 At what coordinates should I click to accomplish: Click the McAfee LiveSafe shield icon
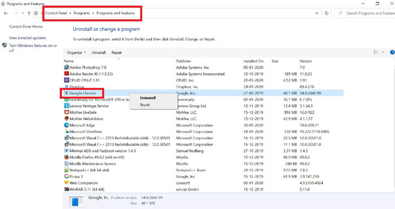(x=67, y=112)
